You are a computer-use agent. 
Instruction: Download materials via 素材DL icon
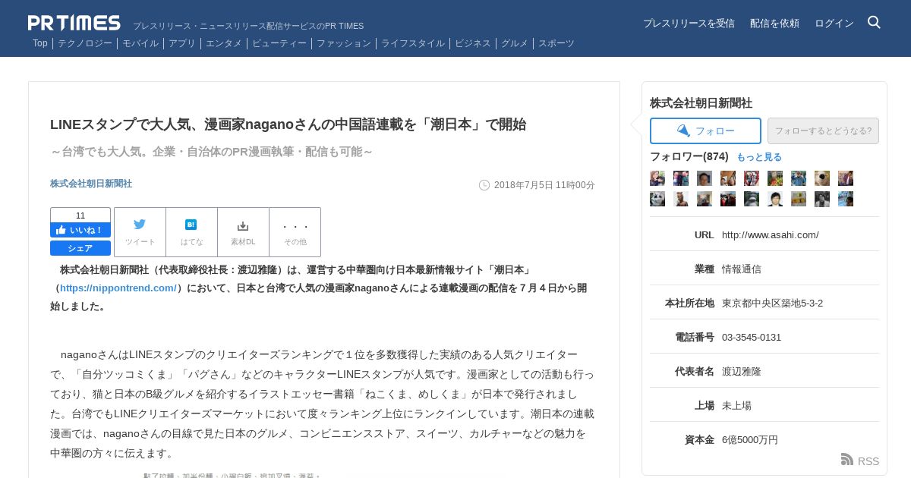point(243,232)
